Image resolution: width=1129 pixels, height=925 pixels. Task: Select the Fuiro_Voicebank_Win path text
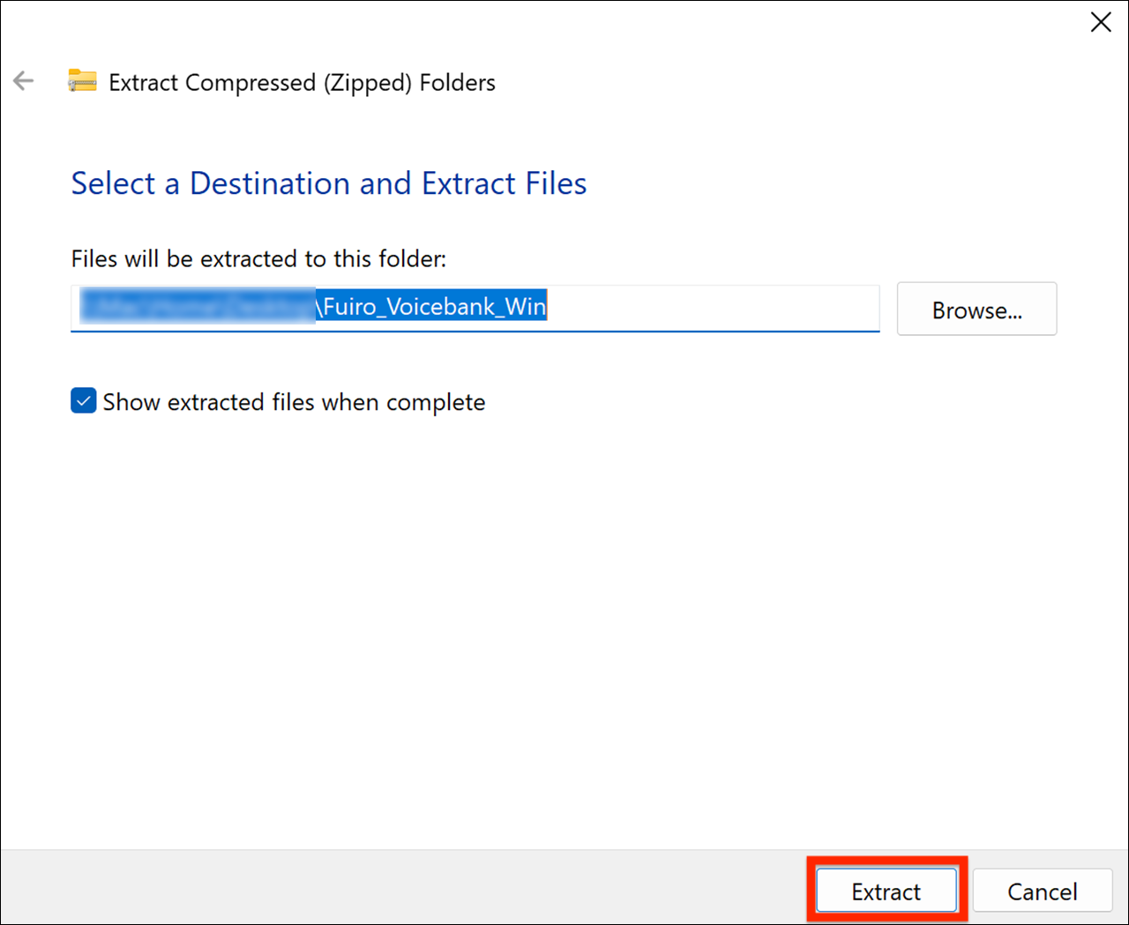pyautogui.click(x=431, y=306)
